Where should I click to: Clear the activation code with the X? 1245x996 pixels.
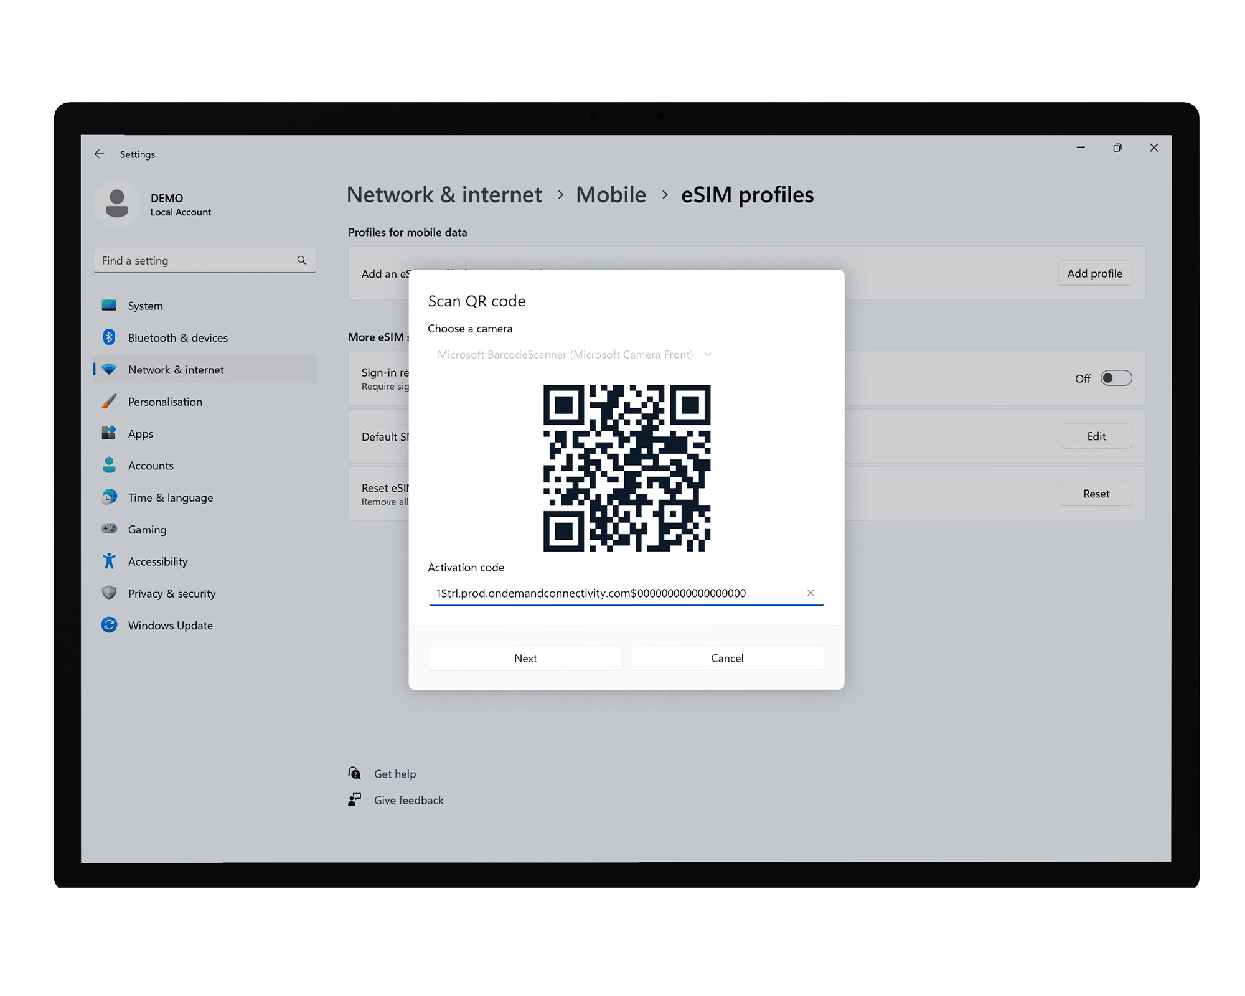coord(810,593)
